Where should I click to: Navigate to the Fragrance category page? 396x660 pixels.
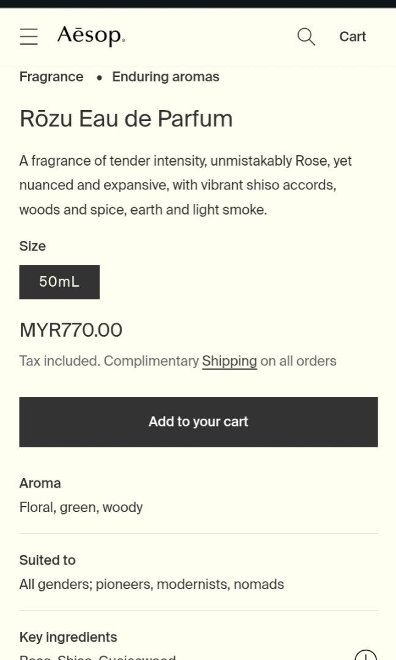pyautogui.click(x=51, y=76)
